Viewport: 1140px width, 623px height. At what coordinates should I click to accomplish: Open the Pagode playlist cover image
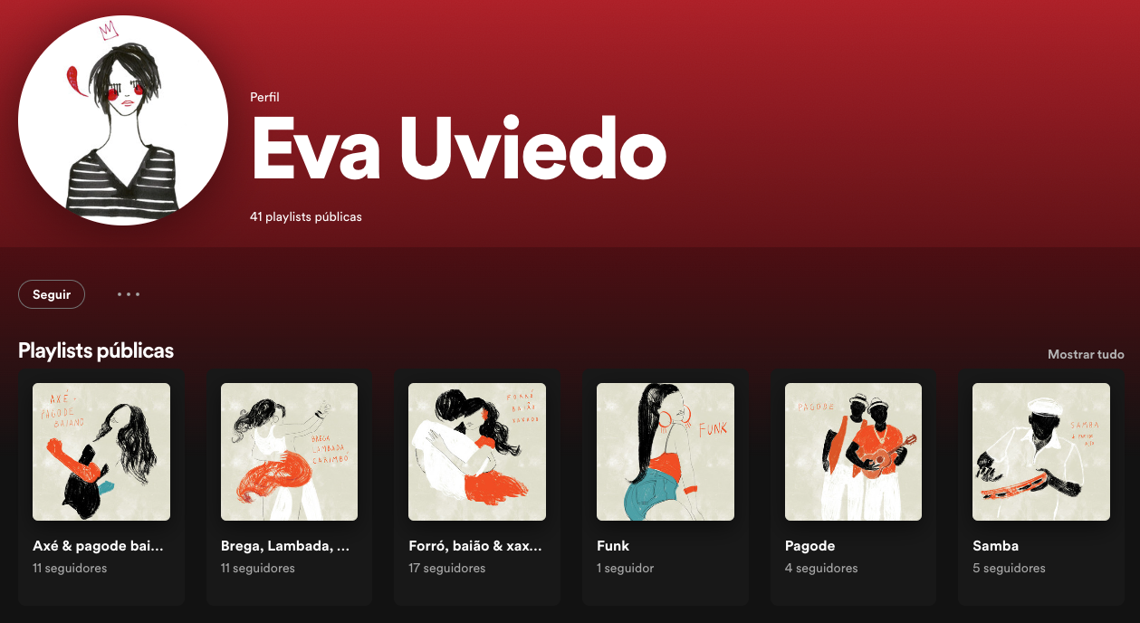(853, 452)
